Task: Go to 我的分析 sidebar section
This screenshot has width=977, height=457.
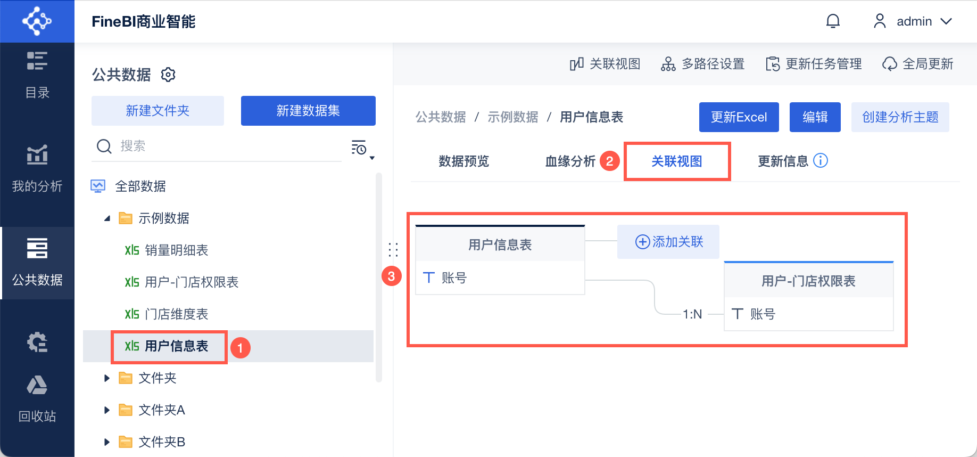Action: (37, 168)
